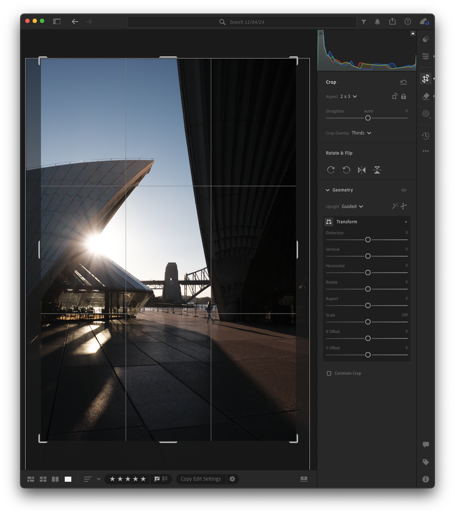Screen dimensions: 455x515
Task: Click Copy Edit Settings button
Action: click(x=201, y=479)
